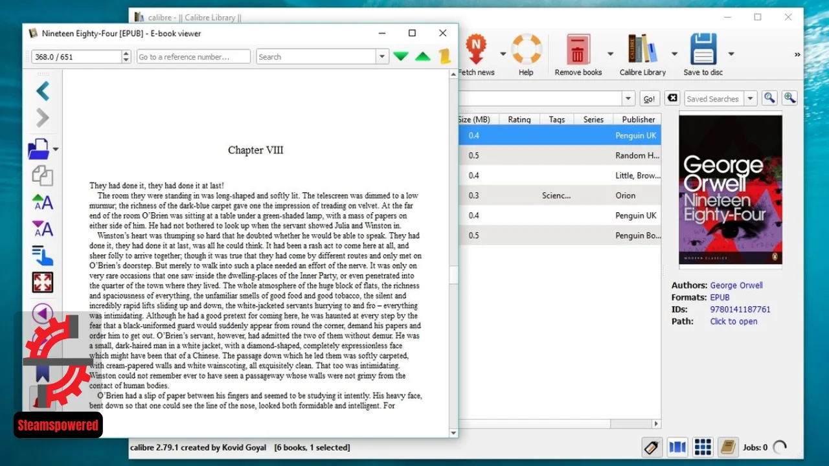The height and width of the screenshot is (466, 829).
Task: Go back with the blue left arrow
Action: click(x=43, y=91)
